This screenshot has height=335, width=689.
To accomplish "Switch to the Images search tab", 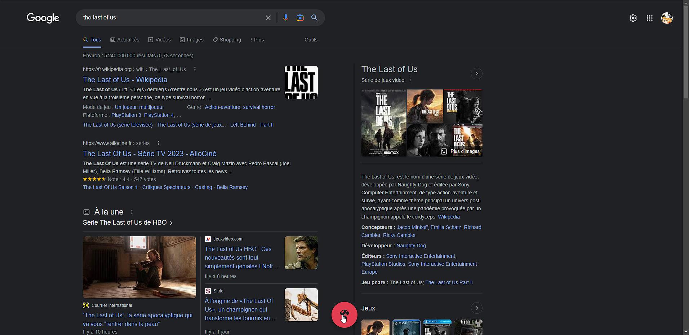I will click(191, 40).
